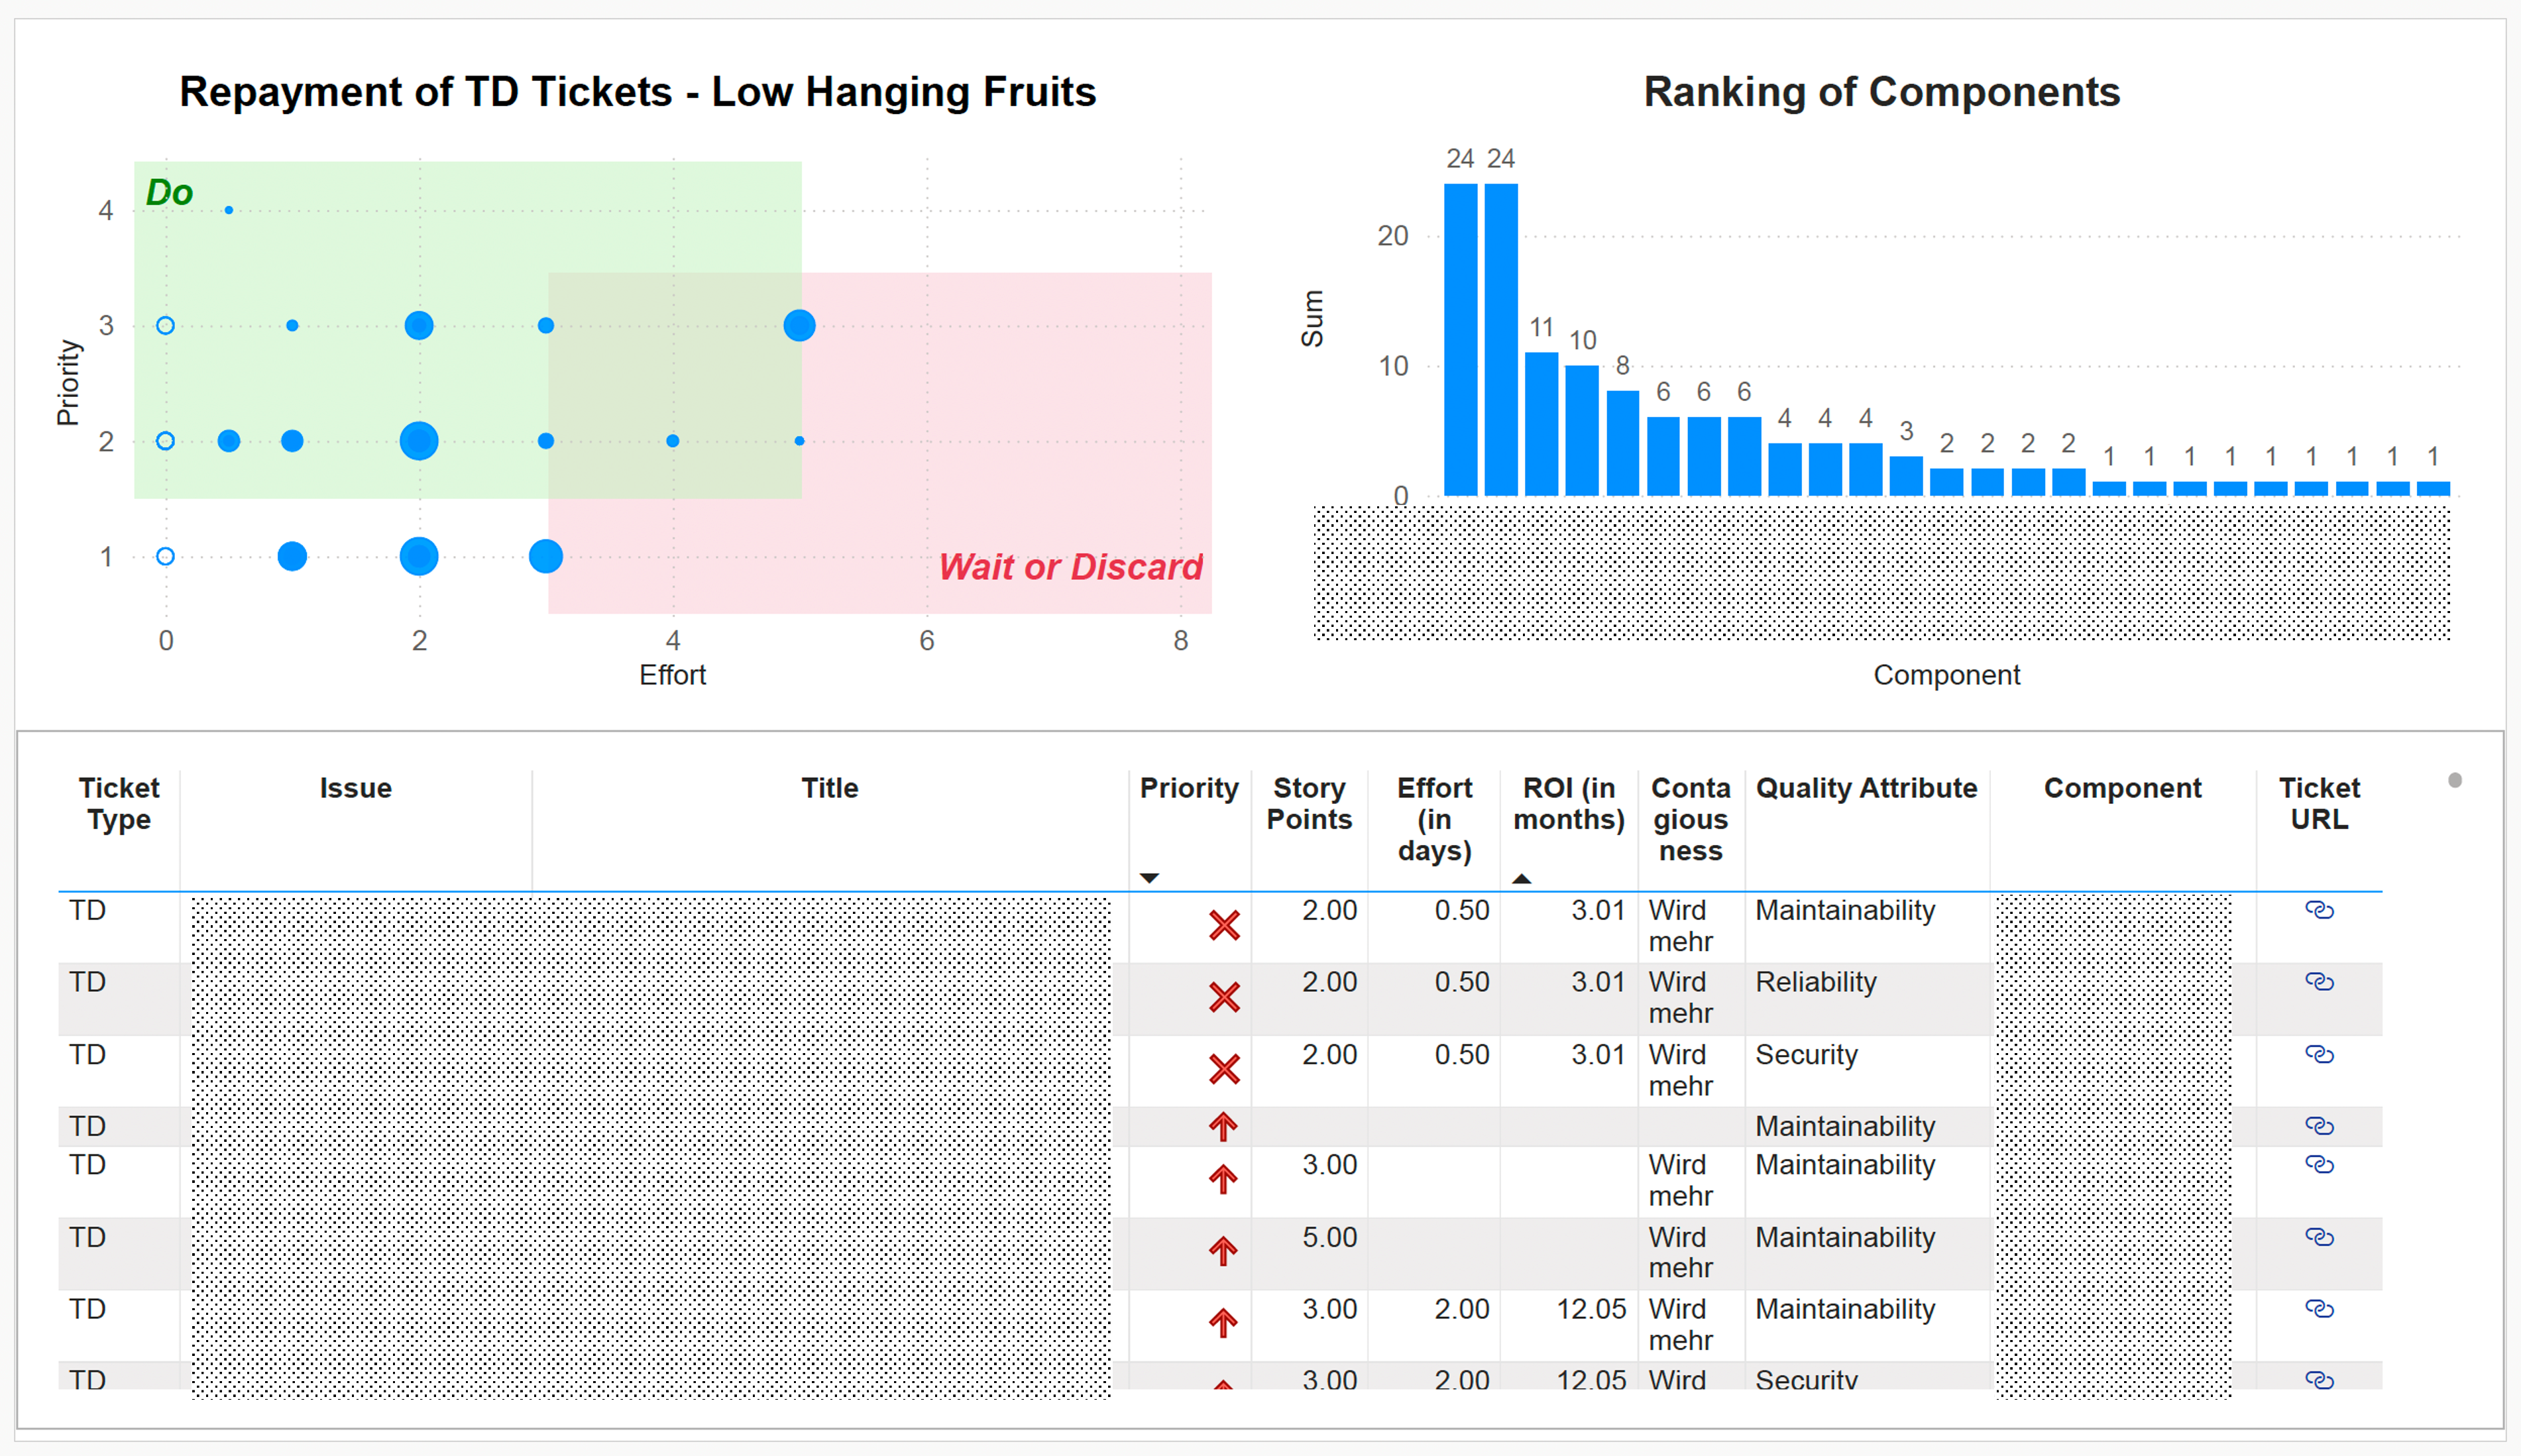Sort table by Story Points column header
The width and height of the screenshot is (2521, 1456).
1308,804
